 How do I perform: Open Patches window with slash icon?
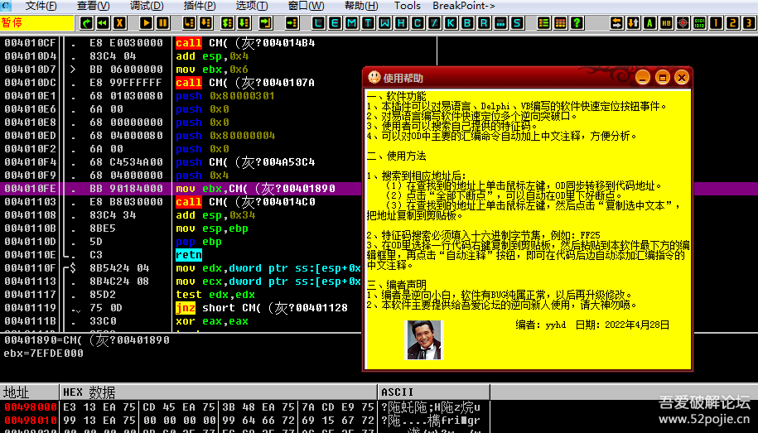435,22
